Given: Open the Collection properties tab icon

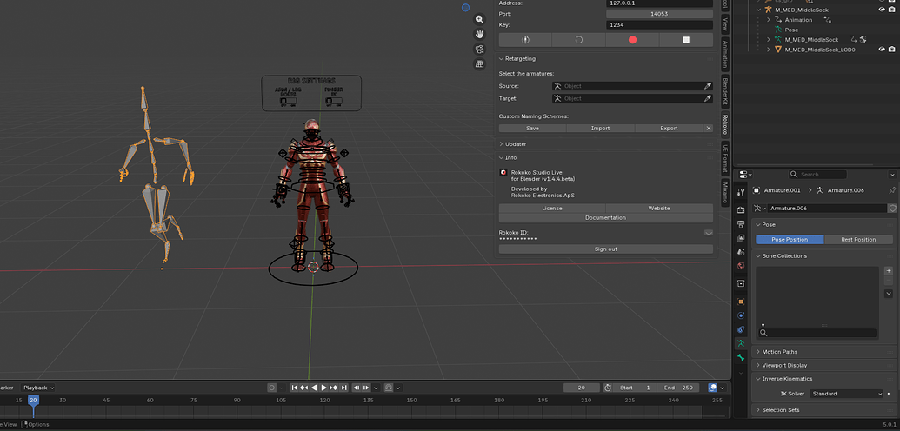Looking at the screenshot, I should click(741, 283).
